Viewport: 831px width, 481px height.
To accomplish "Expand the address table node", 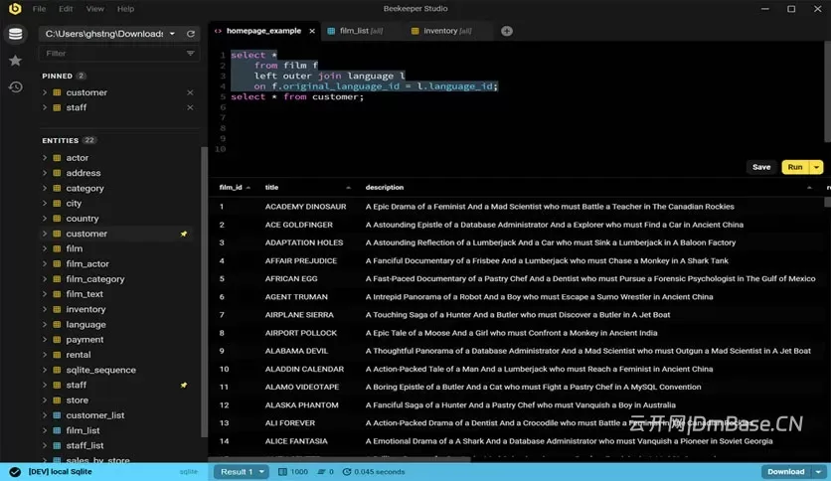I will [x=45, y=173].
